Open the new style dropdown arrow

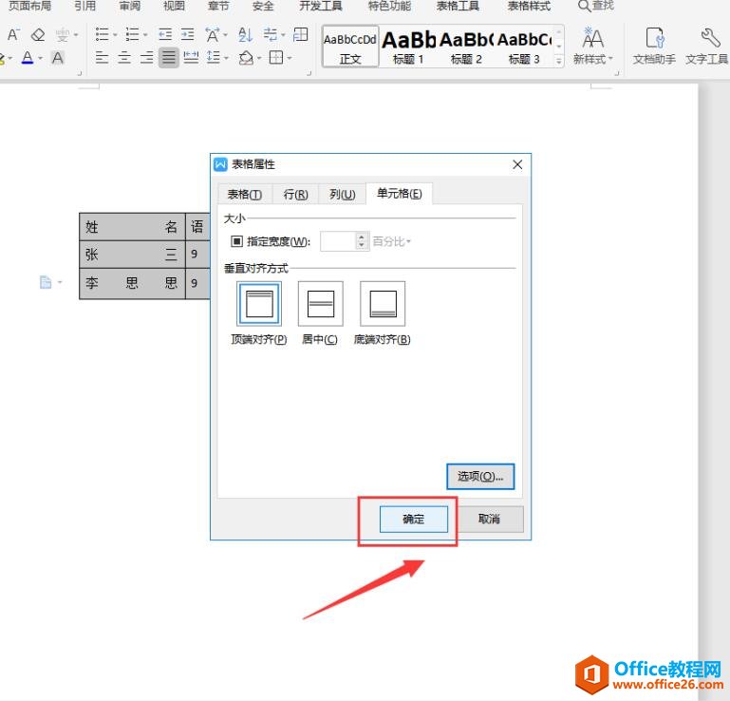coord(610,59)
